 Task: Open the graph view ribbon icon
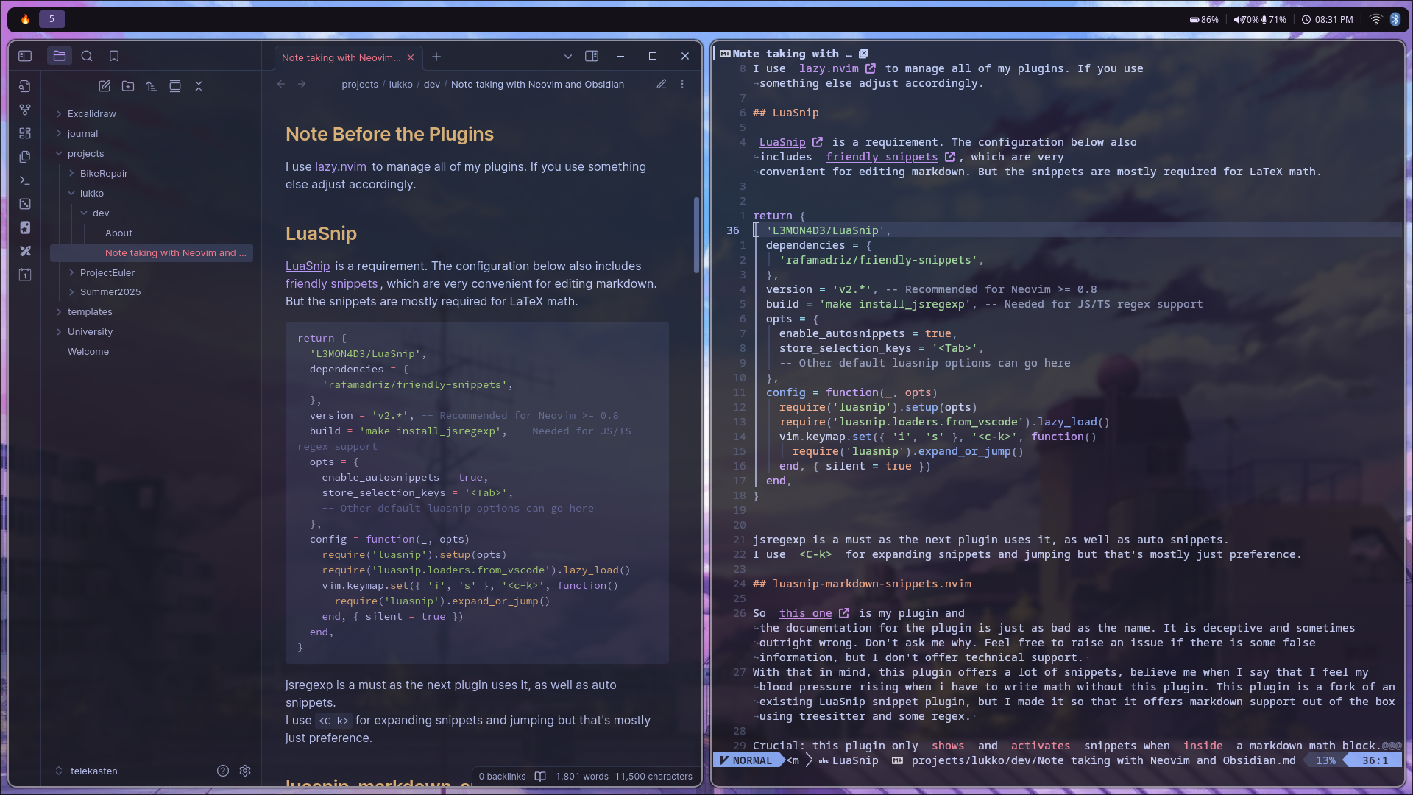[25, 110]
